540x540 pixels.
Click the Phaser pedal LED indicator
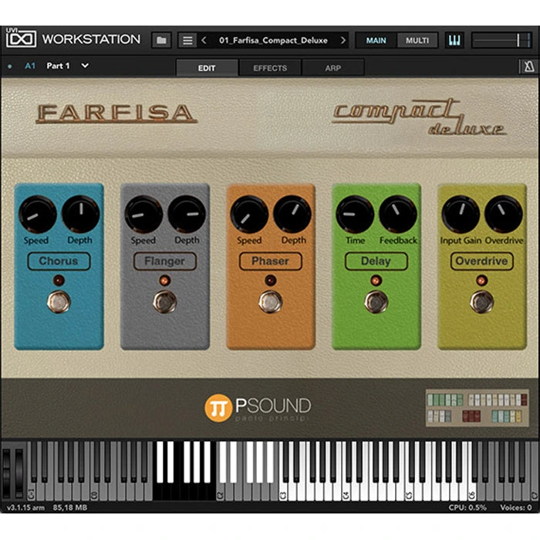(271, 280)
